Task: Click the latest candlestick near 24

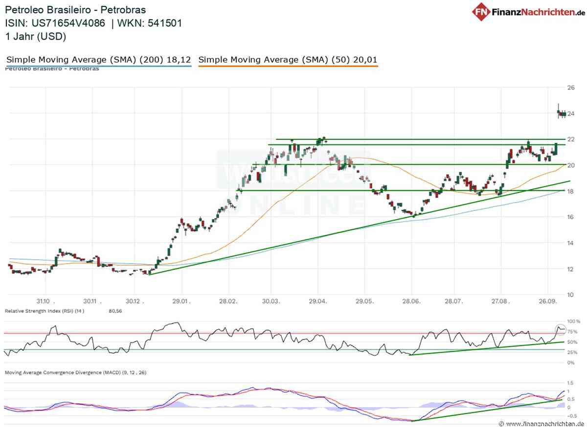Action: pos(564,114)
